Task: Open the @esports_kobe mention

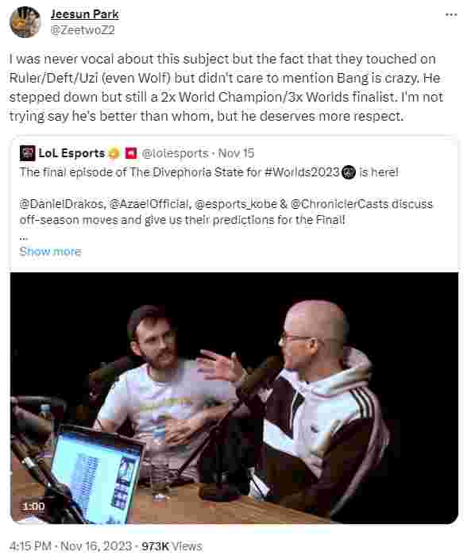Action: click(x=236, y=204)
